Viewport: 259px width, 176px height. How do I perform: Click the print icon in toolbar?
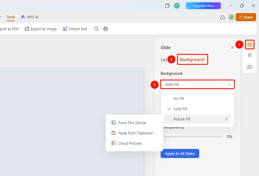pos(105,29)
